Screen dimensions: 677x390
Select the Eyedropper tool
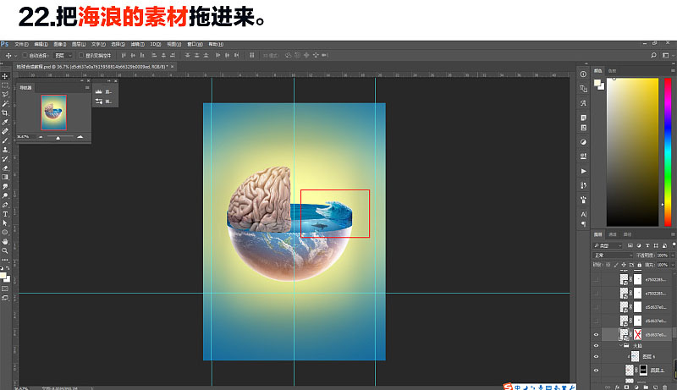click(x=5, y=122)
